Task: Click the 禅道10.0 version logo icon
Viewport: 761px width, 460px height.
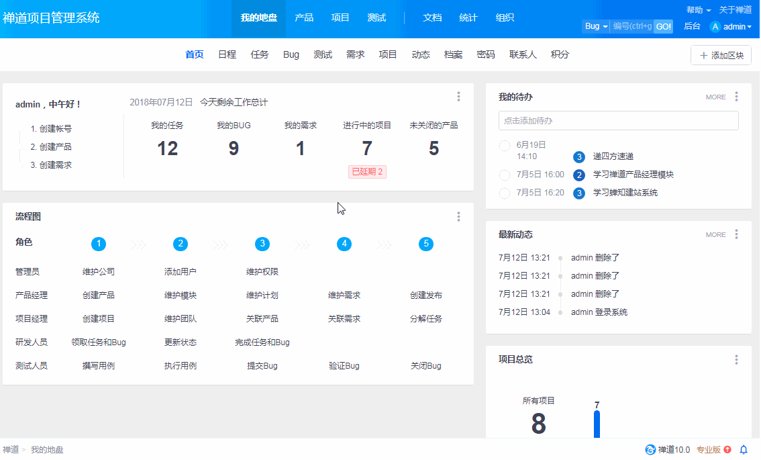Action: pos(650,450)
